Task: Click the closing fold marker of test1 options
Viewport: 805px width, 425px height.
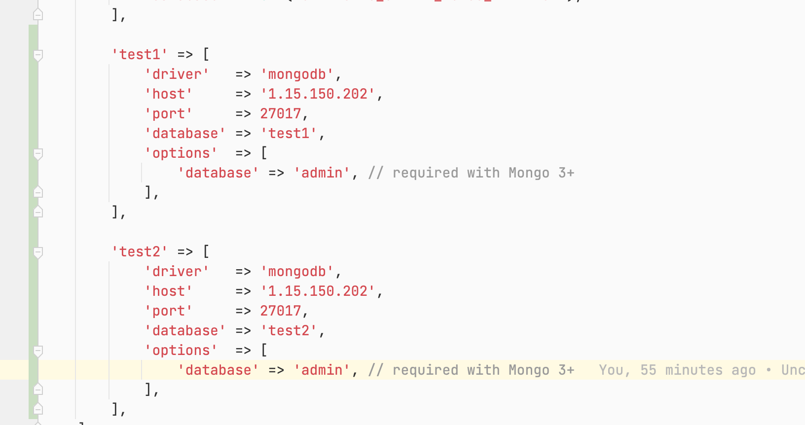Action: [38, 192]
